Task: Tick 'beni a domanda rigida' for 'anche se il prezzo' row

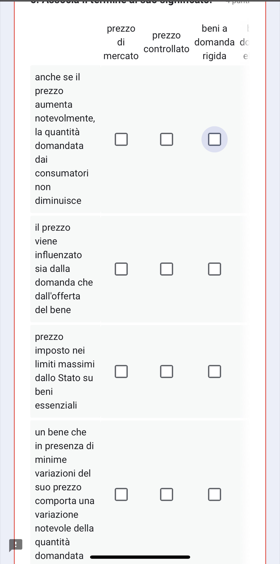Action: pos(214,139)
